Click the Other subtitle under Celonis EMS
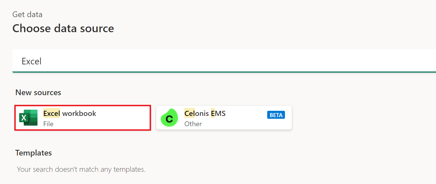This screenshot has width=436, height=184. 193,124
